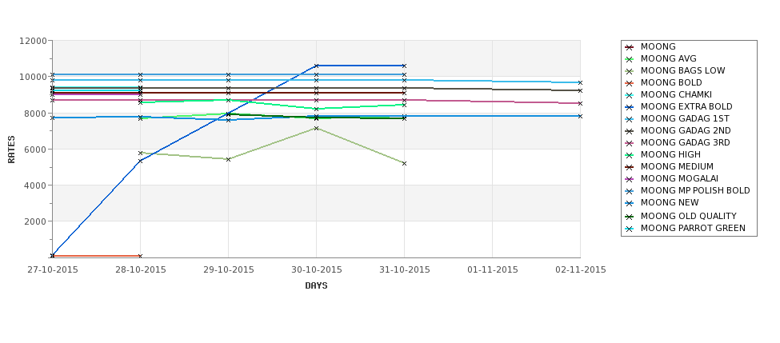Click the MOONG GADAG 1ST legend marker
780x343 pixels.
pyautogui.click(x=630, y=119)
